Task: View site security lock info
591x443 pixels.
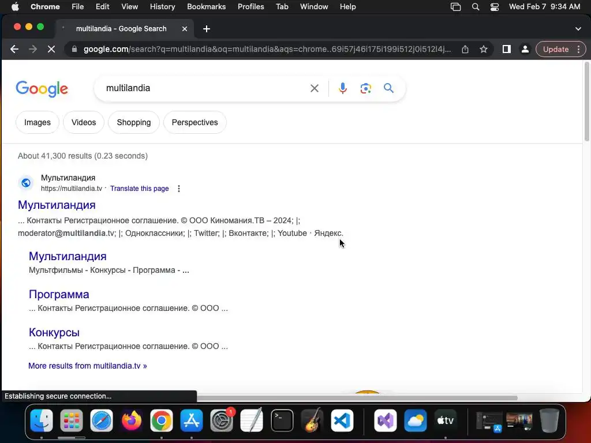Action: tap(74, 50)
